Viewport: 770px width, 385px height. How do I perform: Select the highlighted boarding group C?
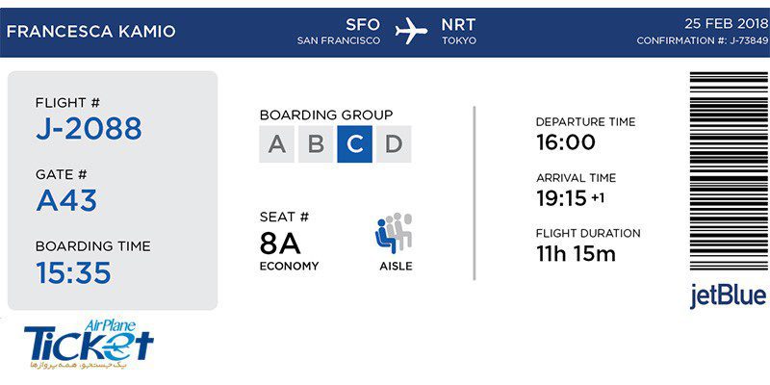coord(354,143)
